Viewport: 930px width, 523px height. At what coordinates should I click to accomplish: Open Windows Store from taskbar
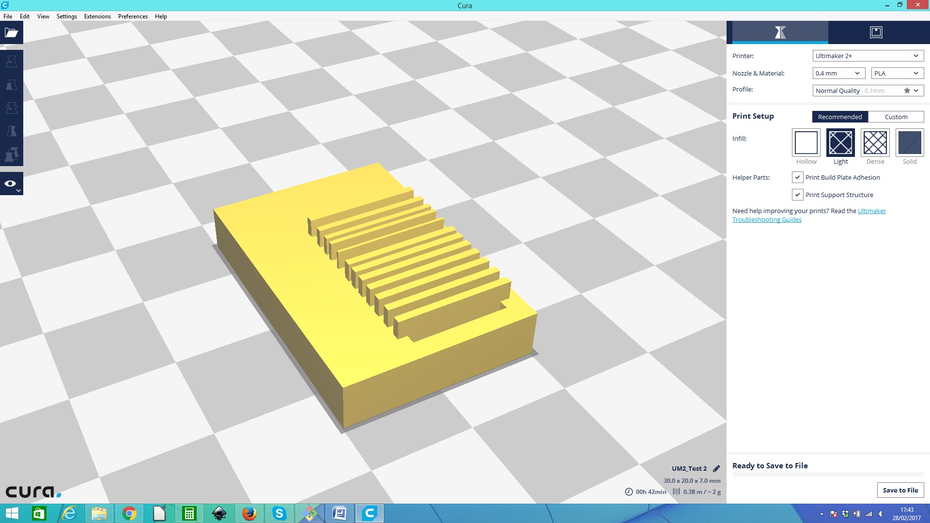[39, 513]
